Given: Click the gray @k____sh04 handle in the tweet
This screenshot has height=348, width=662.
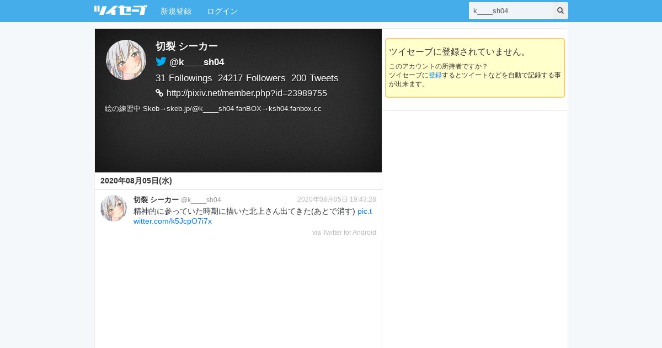Looking at the screenshot, I should (201, 200).
